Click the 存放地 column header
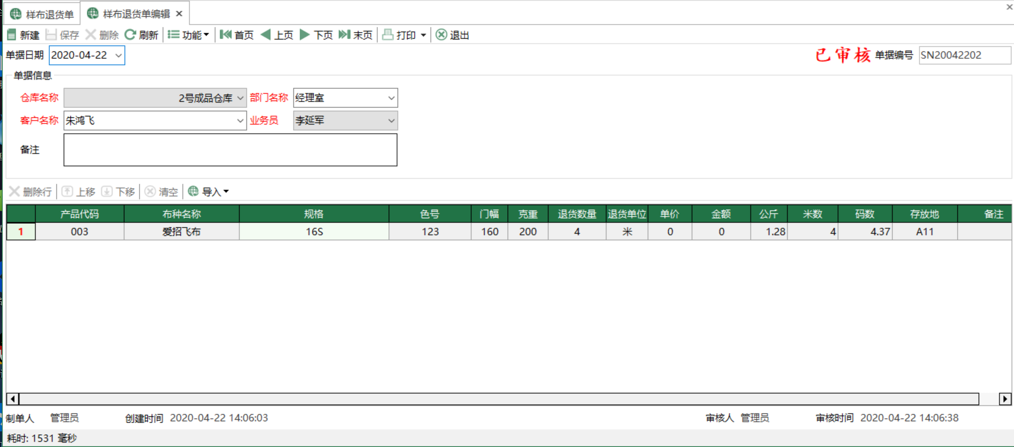Viewport: 1014px width, 447px height. [924, 214]
